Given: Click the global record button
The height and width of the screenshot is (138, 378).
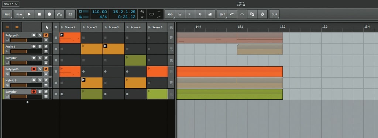Looking at the screenshot, I should [49, 14].
